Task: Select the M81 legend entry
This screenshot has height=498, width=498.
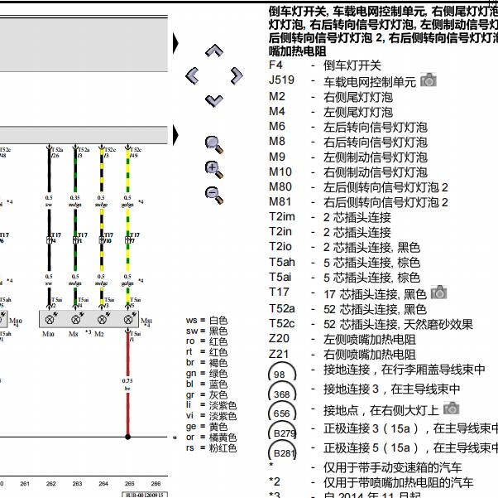Action: pos(358,201)
